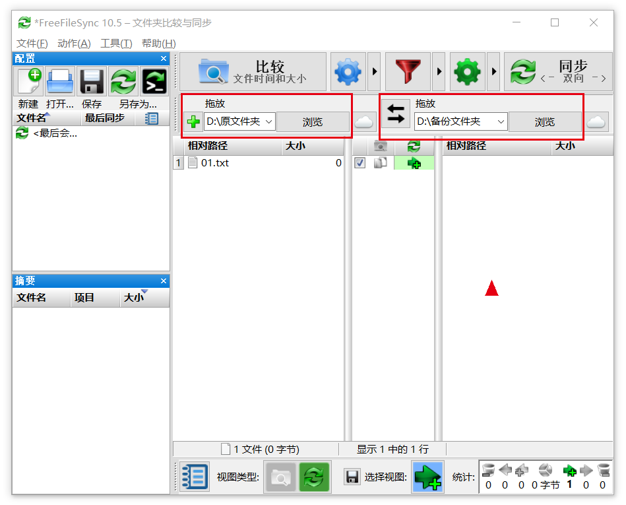Viewport: 626px width, 505px height.
Task: Click the 新建 new configuration icon
Action: pos(28,81)
